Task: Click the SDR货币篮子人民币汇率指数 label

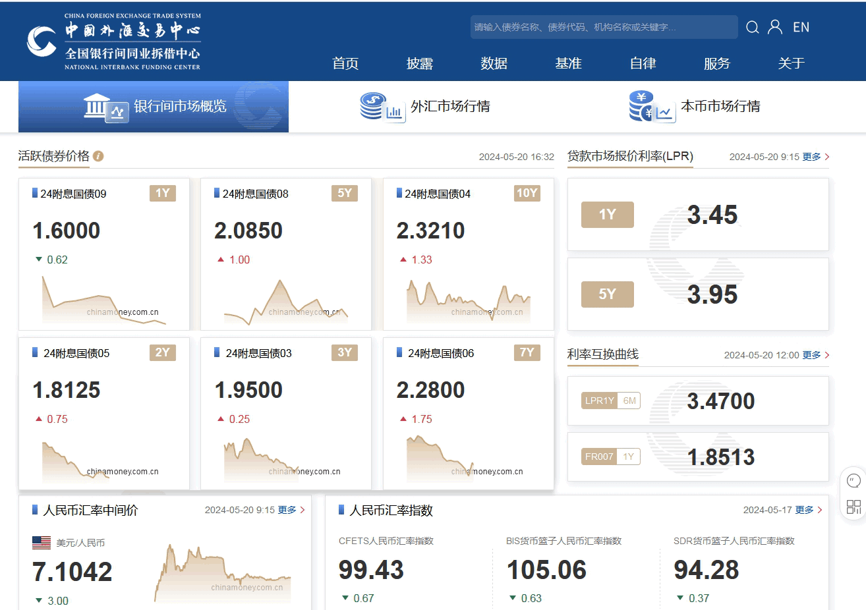Action: pos(734,541)
